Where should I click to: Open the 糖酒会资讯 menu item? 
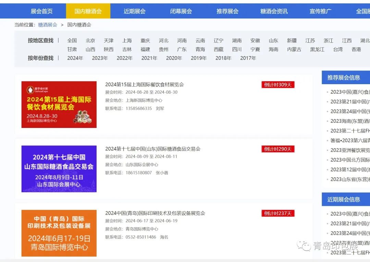click(x=274, y=11)
